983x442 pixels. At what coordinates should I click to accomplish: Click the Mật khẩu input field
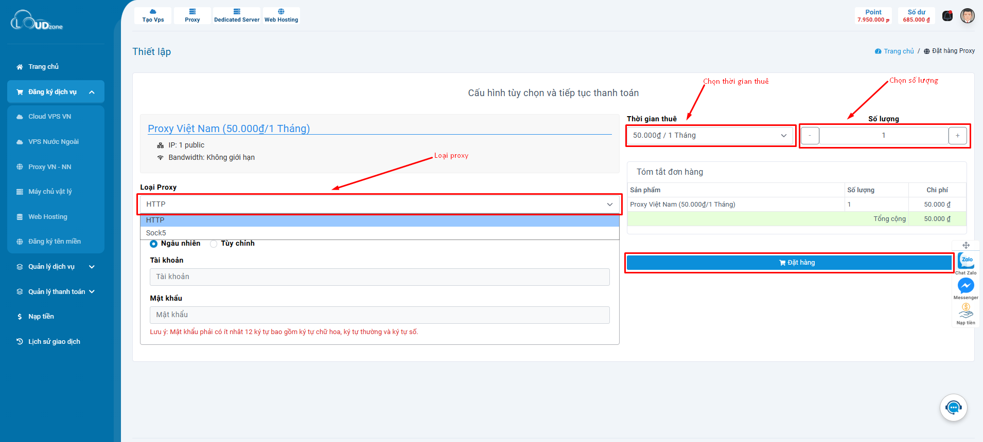[x=379, y=315]
